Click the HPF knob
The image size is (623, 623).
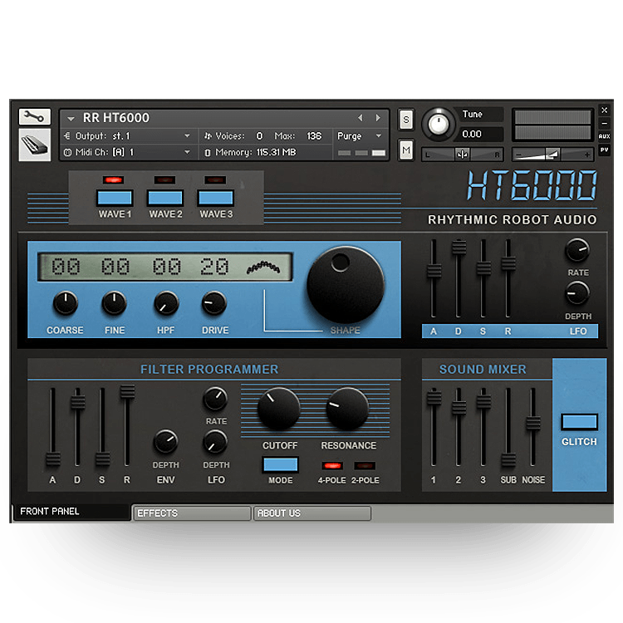(x=165, y=303)
